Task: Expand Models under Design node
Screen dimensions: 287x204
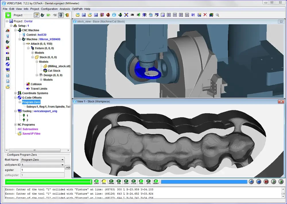Action: (x=41, y=80)
